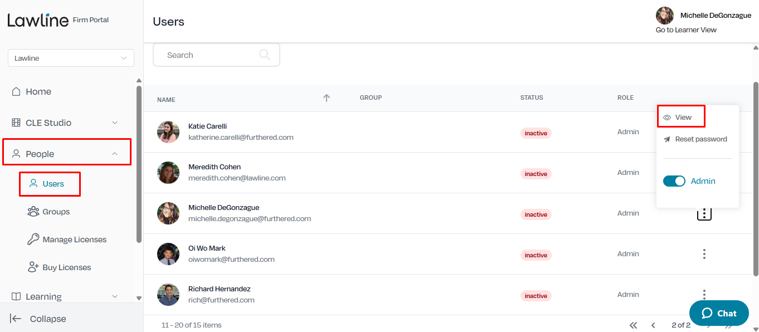The height and width of the screenshot is (332, 759).
Task: Click the Collapse arrow icon
Action: (16, 319)
